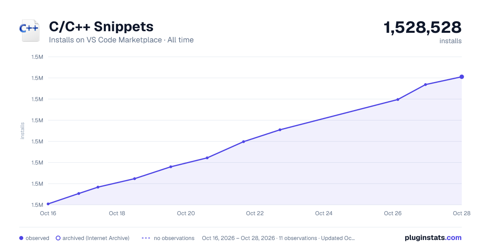481x252 pixels.
Task: Select the final data point at Oct 28
Action: click(x=462, y=77)
